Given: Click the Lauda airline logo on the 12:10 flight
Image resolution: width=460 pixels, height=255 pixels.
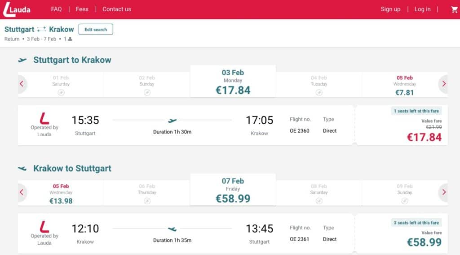Looking at the screenshot, I should (44, 227).
